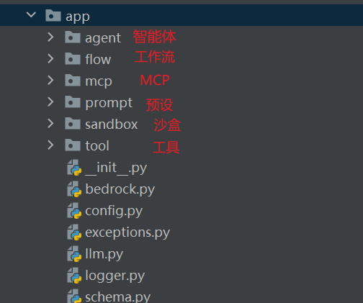Click the agent folder icon
Screen dimensions: 363x303
click(73, 37)
